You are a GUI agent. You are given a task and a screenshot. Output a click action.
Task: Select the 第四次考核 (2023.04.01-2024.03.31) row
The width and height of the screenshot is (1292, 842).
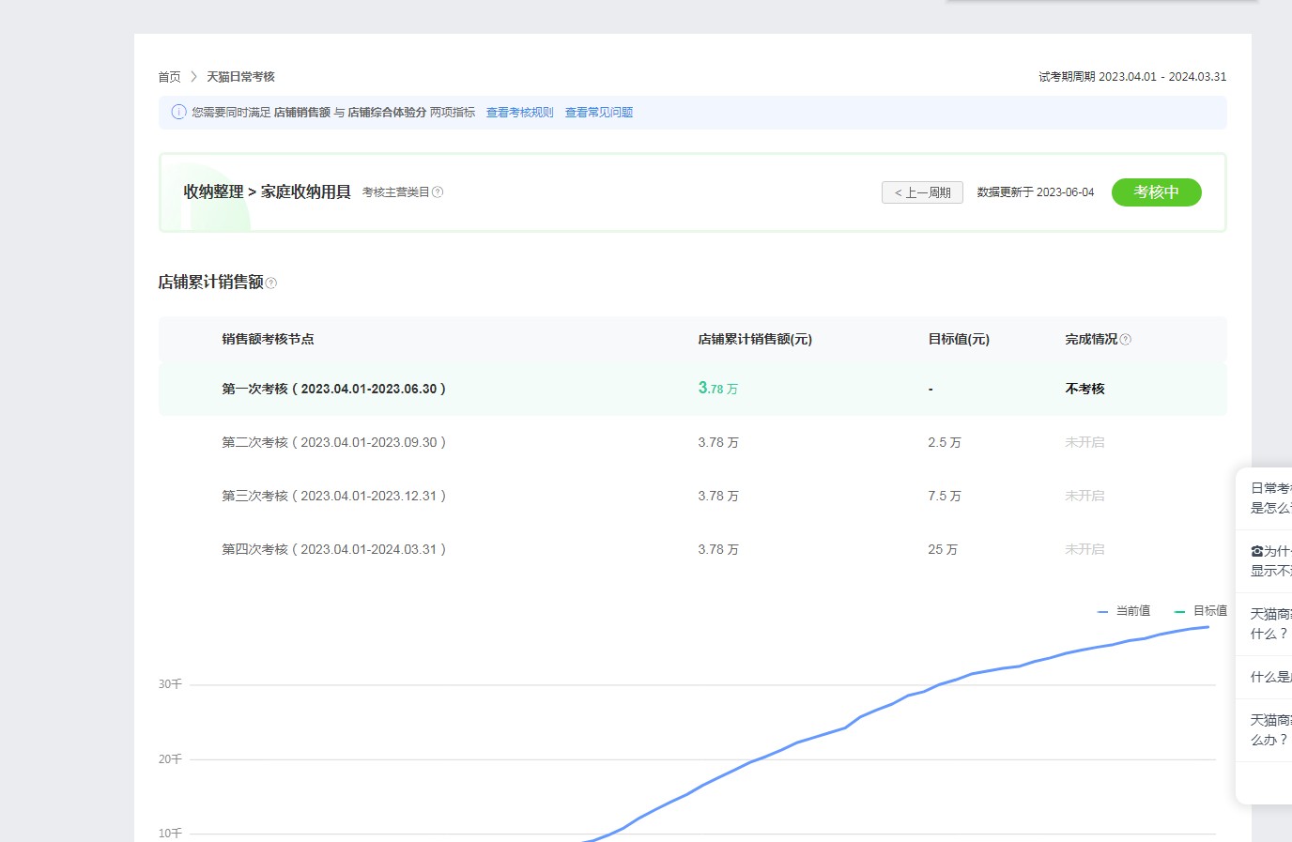tap(693, 549)
